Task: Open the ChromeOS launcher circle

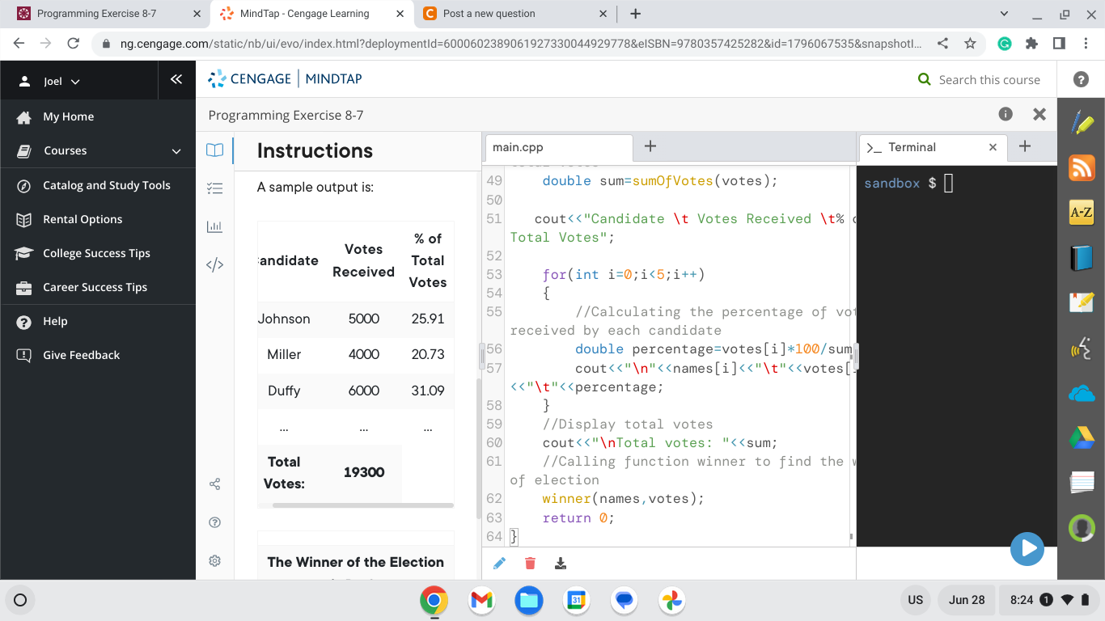Action: (x=21, y=600)
